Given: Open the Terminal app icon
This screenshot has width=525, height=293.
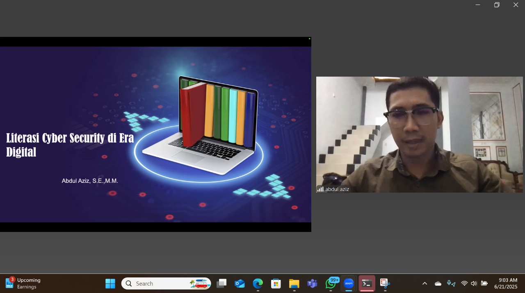Looking at the screenshot, I should [x=367, y=283].
